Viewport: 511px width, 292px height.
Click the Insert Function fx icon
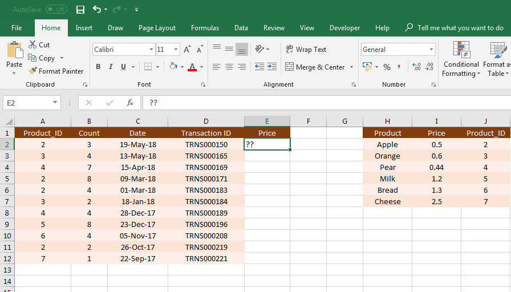(130, 103)
